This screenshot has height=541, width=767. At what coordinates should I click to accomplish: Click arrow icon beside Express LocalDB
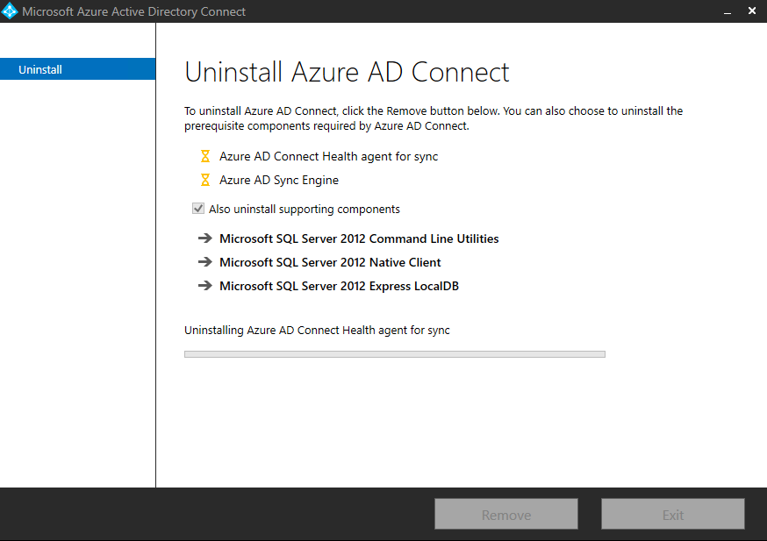click(x=205, y=285)
